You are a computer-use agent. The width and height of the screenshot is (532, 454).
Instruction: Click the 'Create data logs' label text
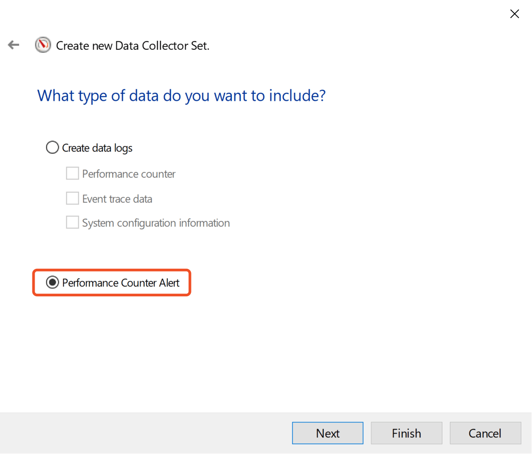pos(97,148)
